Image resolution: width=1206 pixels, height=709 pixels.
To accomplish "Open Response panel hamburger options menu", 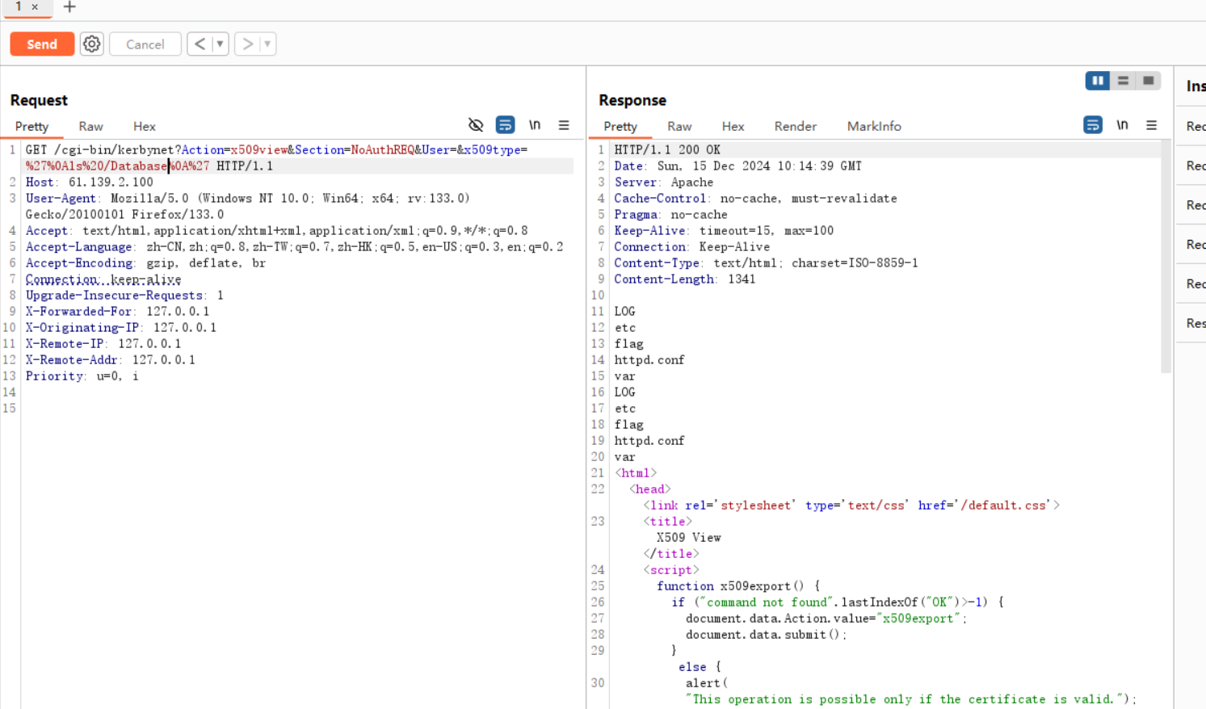I will (x=1152, y=125).
